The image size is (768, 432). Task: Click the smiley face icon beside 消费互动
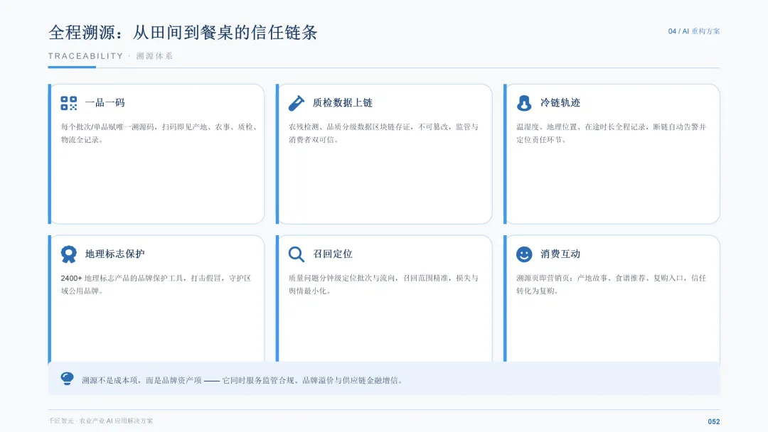click(524, 254)
